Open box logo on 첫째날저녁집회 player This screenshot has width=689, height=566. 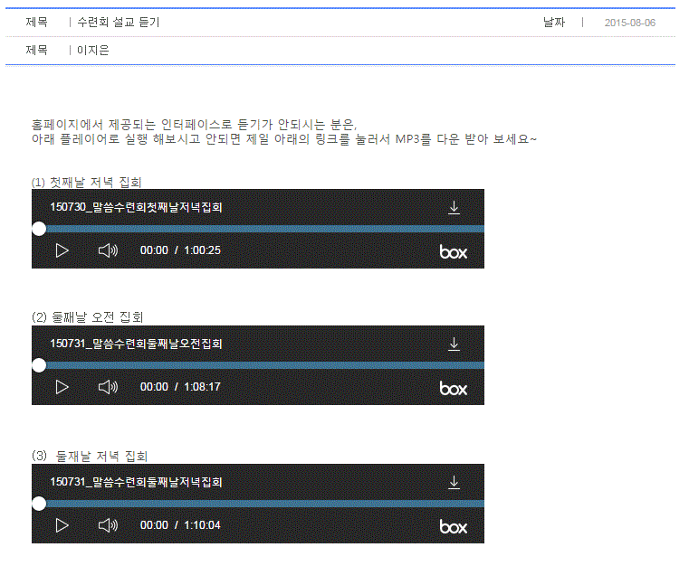[453, 252]
